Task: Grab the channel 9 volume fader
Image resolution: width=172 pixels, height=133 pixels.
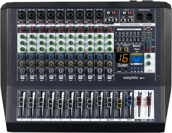Action: pos(99,101)
